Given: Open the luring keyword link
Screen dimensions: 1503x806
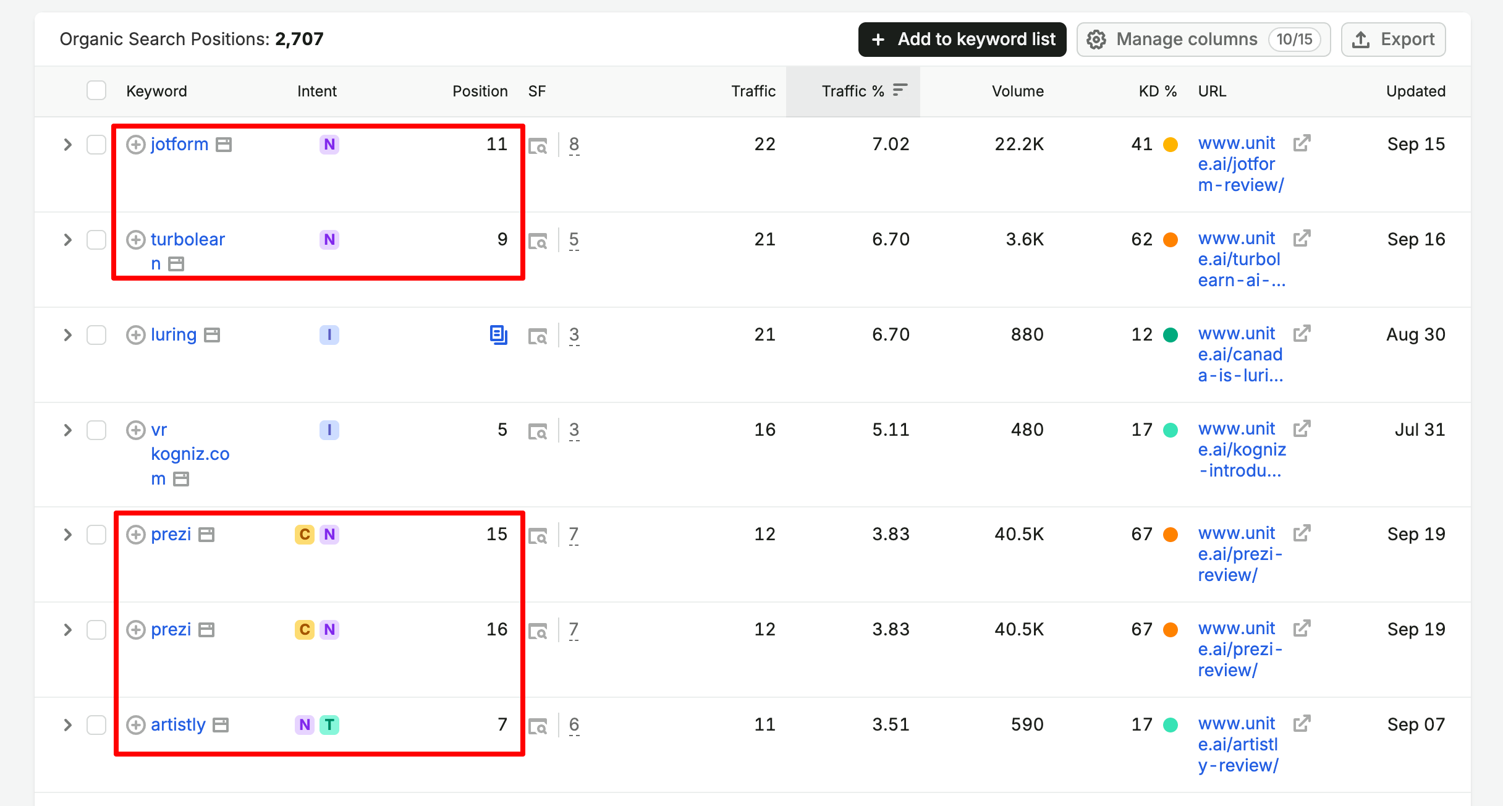Looking at the screenshot, I should click(174, 335).
